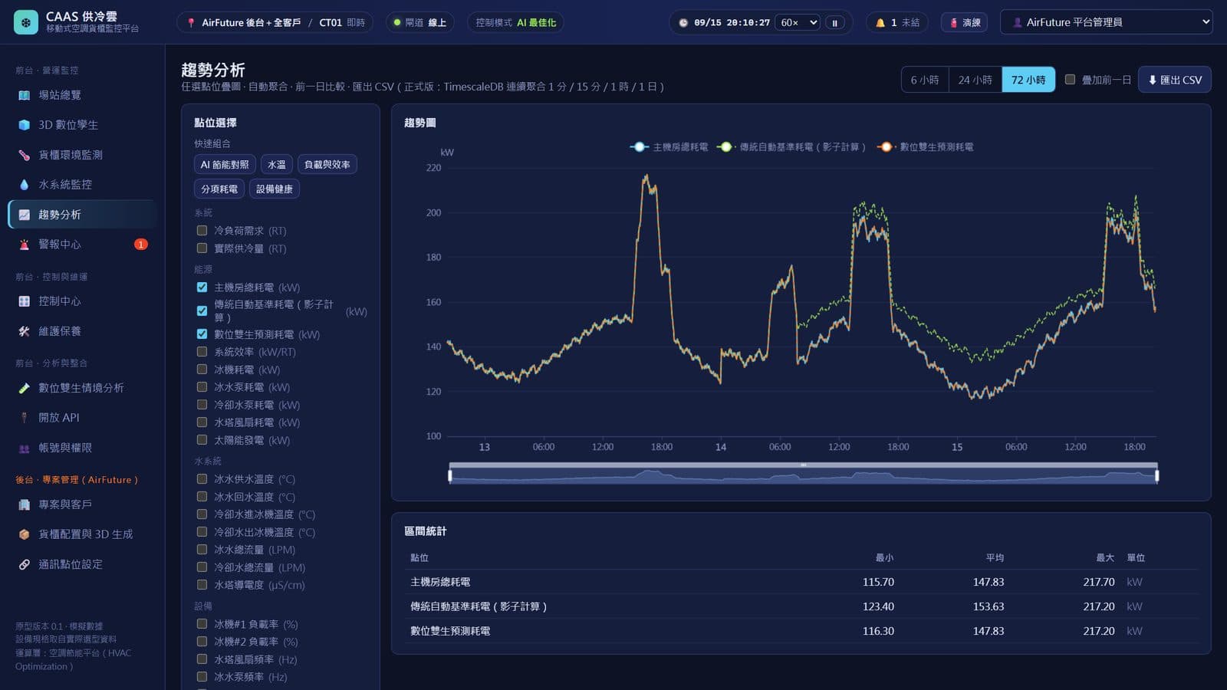Open 場站總覽 sidebar icon
Image resolution: width=1227 pixels, height=690 pixels.
(24, 95)
